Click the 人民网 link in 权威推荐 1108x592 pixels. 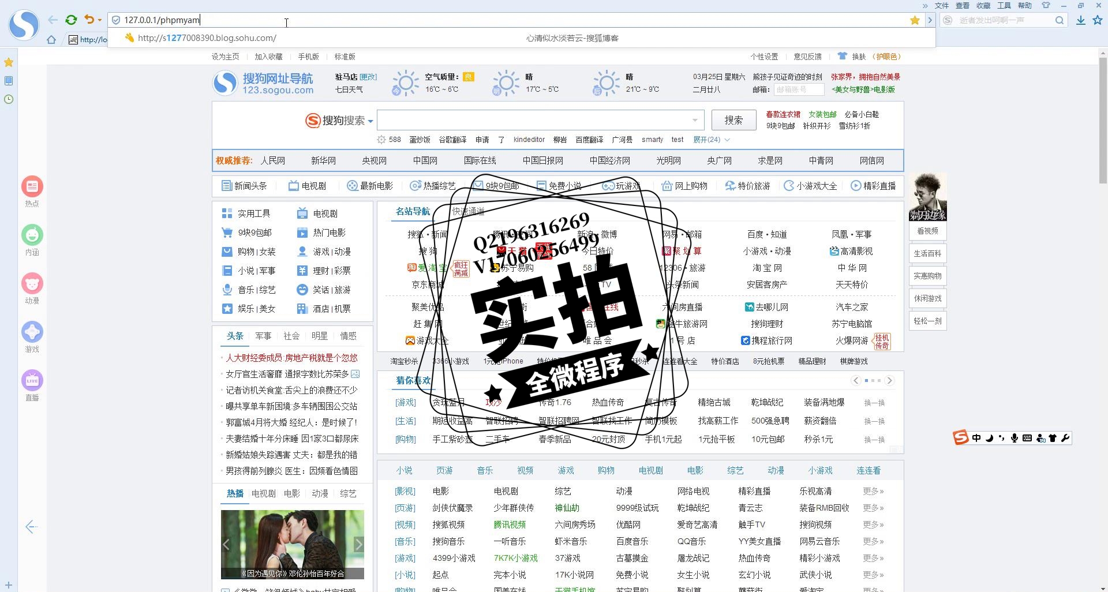[x=272, y=160]
